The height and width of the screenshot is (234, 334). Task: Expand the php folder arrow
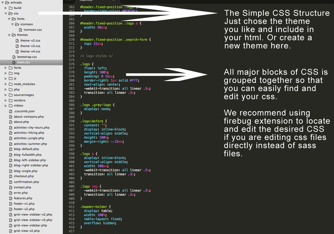coord(6,89)
